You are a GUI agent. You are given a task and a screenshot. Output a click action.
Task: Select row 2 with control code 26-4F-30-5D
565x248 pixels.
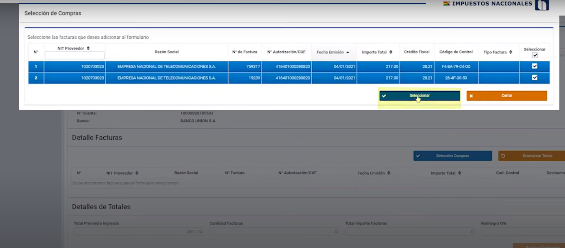coord(456,78)
